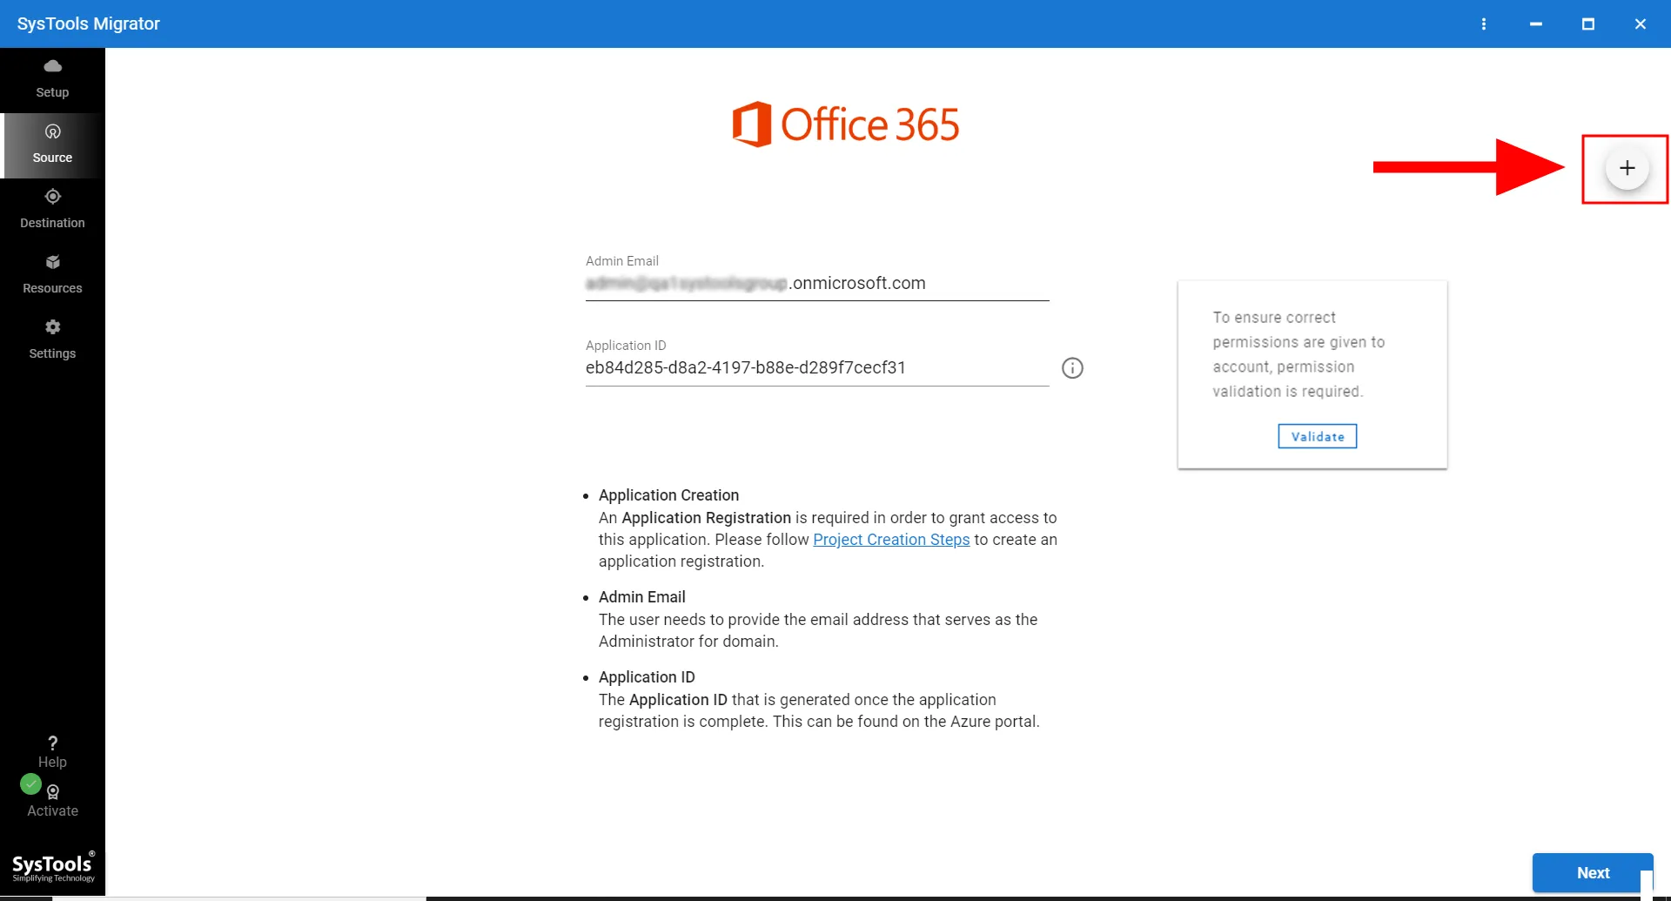Select the Source sidebar tab
The height and width of the screenshot is (901, 1671).
pyautogui.click(x=52, y=145)
